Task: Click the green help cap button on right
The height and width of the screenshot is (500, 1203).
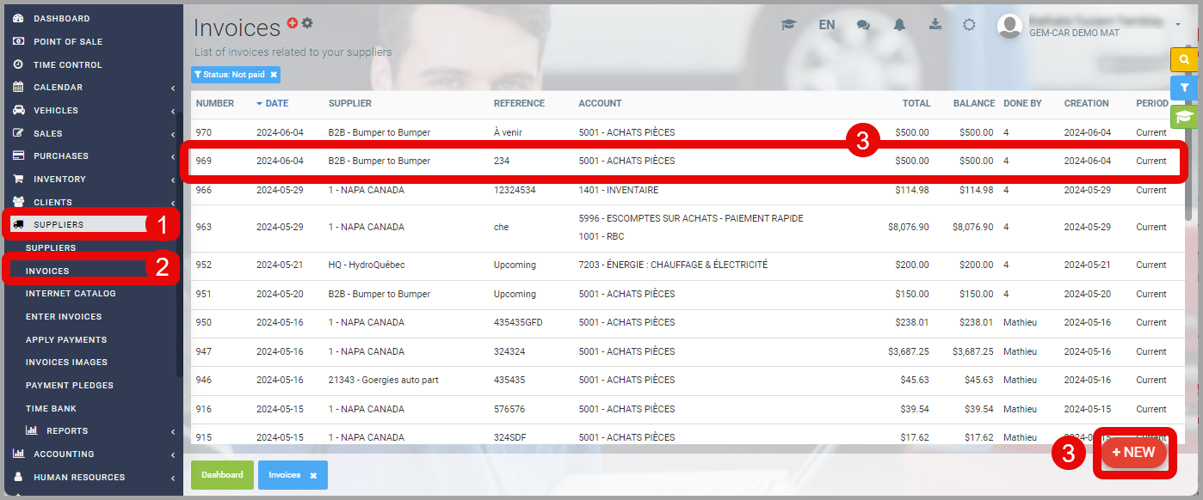Action: [x=1184, y=116]
